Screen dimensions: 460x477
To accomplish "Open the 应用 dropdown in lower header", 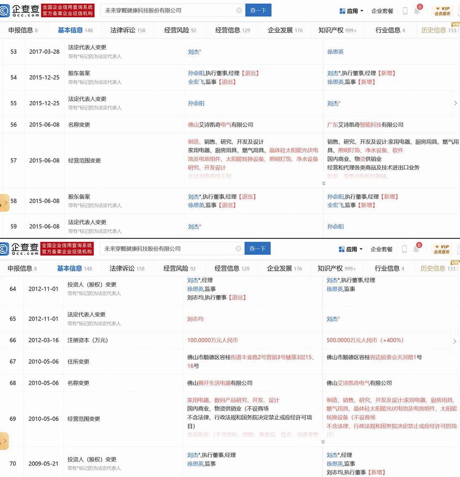I will (350, 249).
